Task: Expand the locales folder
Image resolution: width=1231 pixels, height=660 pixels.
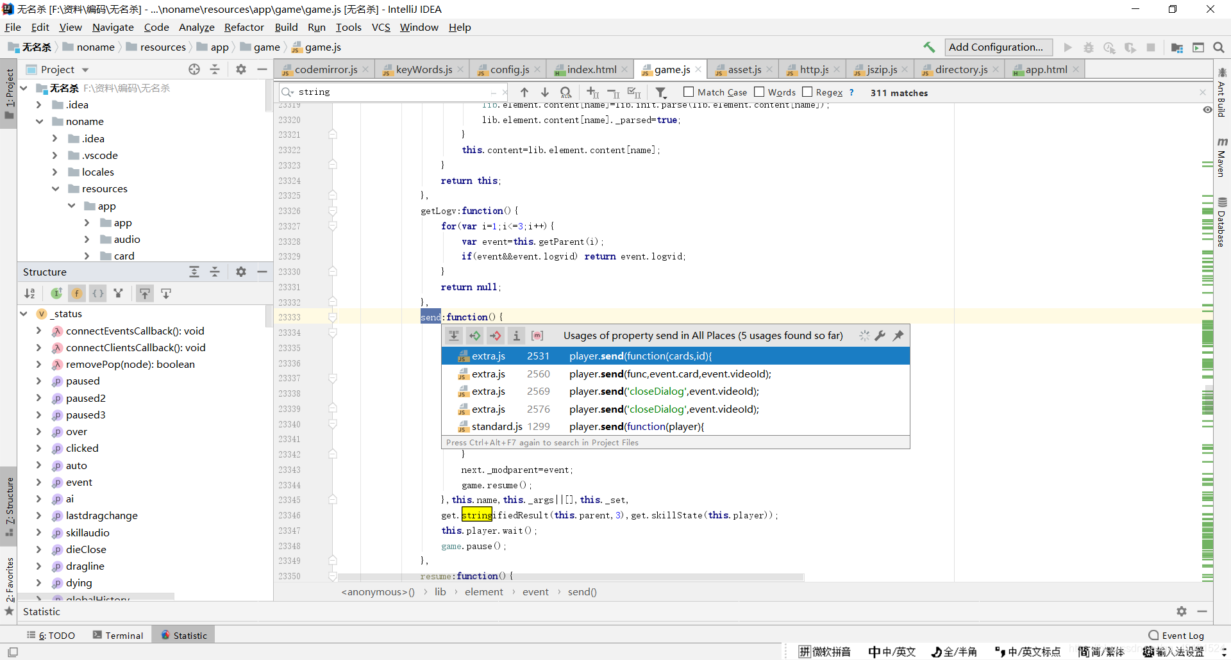Action: [55, 172]
